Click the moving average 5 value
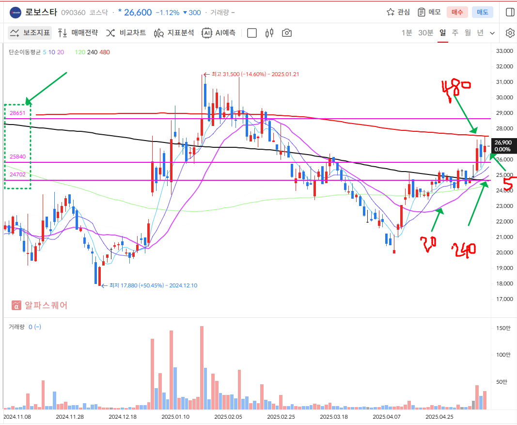Image resolution: width=517 pixels, height=425 pixels. tap(45, 52)
